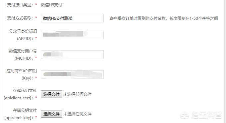Click the 悟空问答 watermark logo icon
This screenshot has width=226, height=123.
pos(185,115)
